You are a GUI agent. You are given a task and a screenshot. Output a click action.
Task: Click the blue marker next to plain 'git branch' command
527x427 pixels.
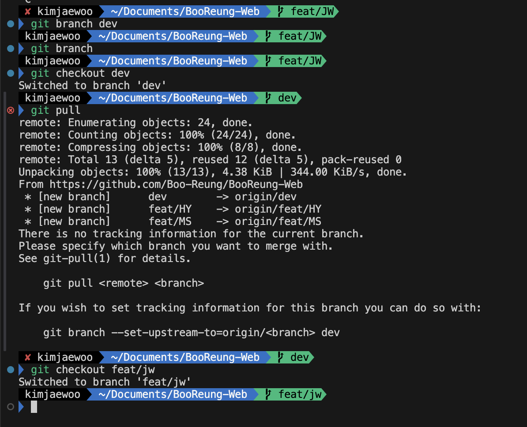[11, 49]
